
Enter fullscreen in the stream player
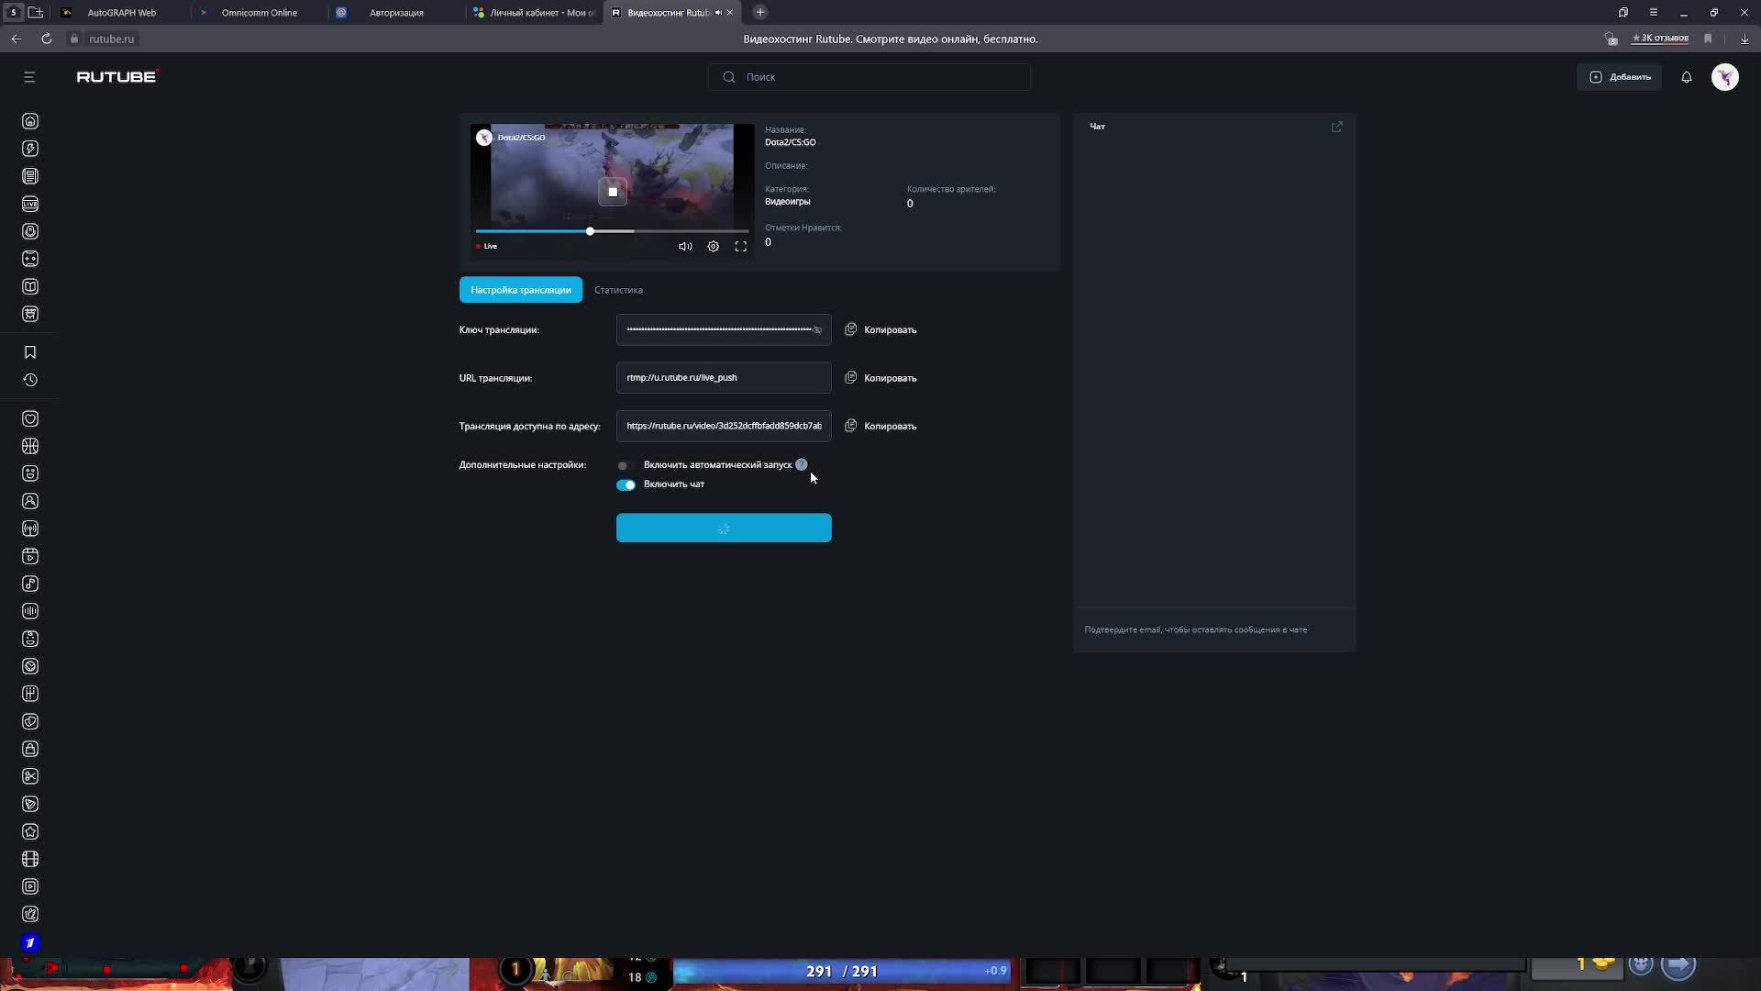pyautogui.click(x=740, y=246)
